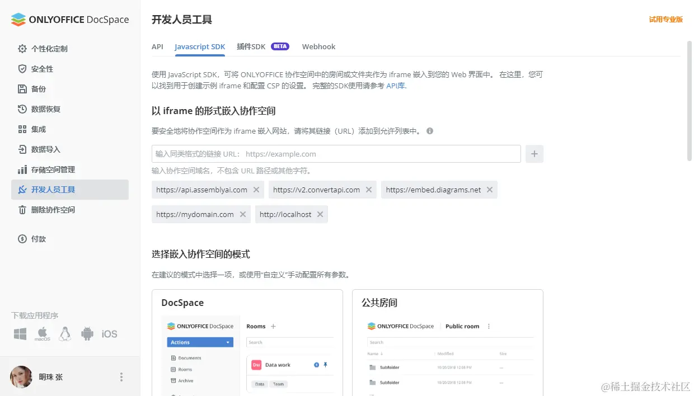Click the tools icon beside 开发人员工具
Screen dimensions: 694x396
(x=22, y=190)
